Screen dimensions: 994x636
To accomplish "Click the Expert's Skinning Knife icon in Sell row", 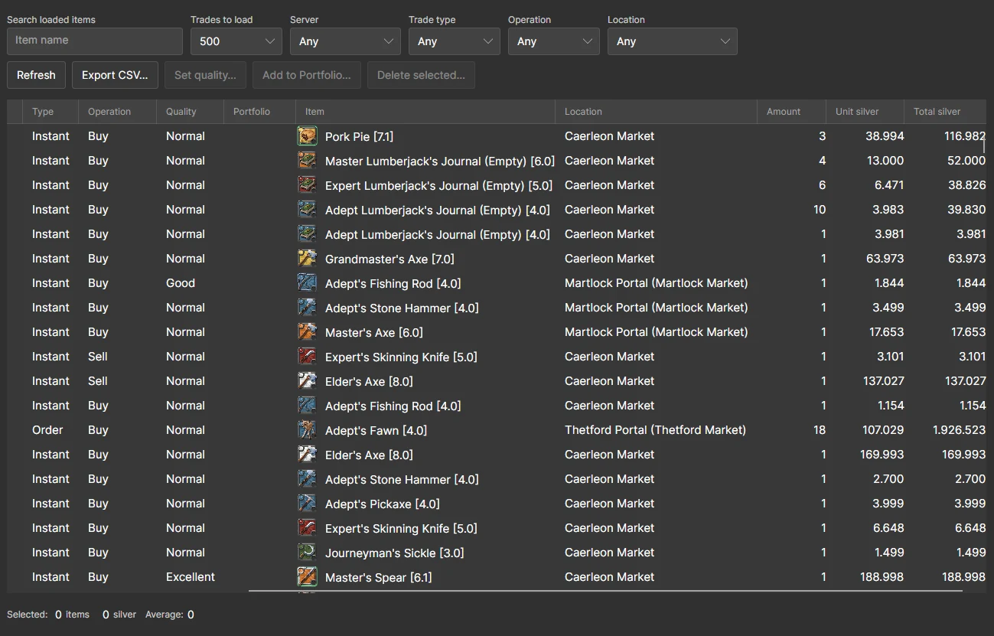I will click(307, 357).
